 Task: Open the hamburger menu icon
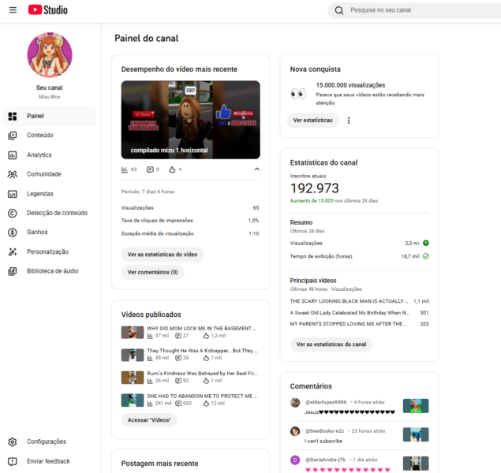(13, 10)
